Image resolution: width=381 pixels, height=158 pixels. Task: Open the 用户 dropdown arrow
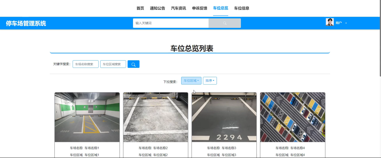346,23
